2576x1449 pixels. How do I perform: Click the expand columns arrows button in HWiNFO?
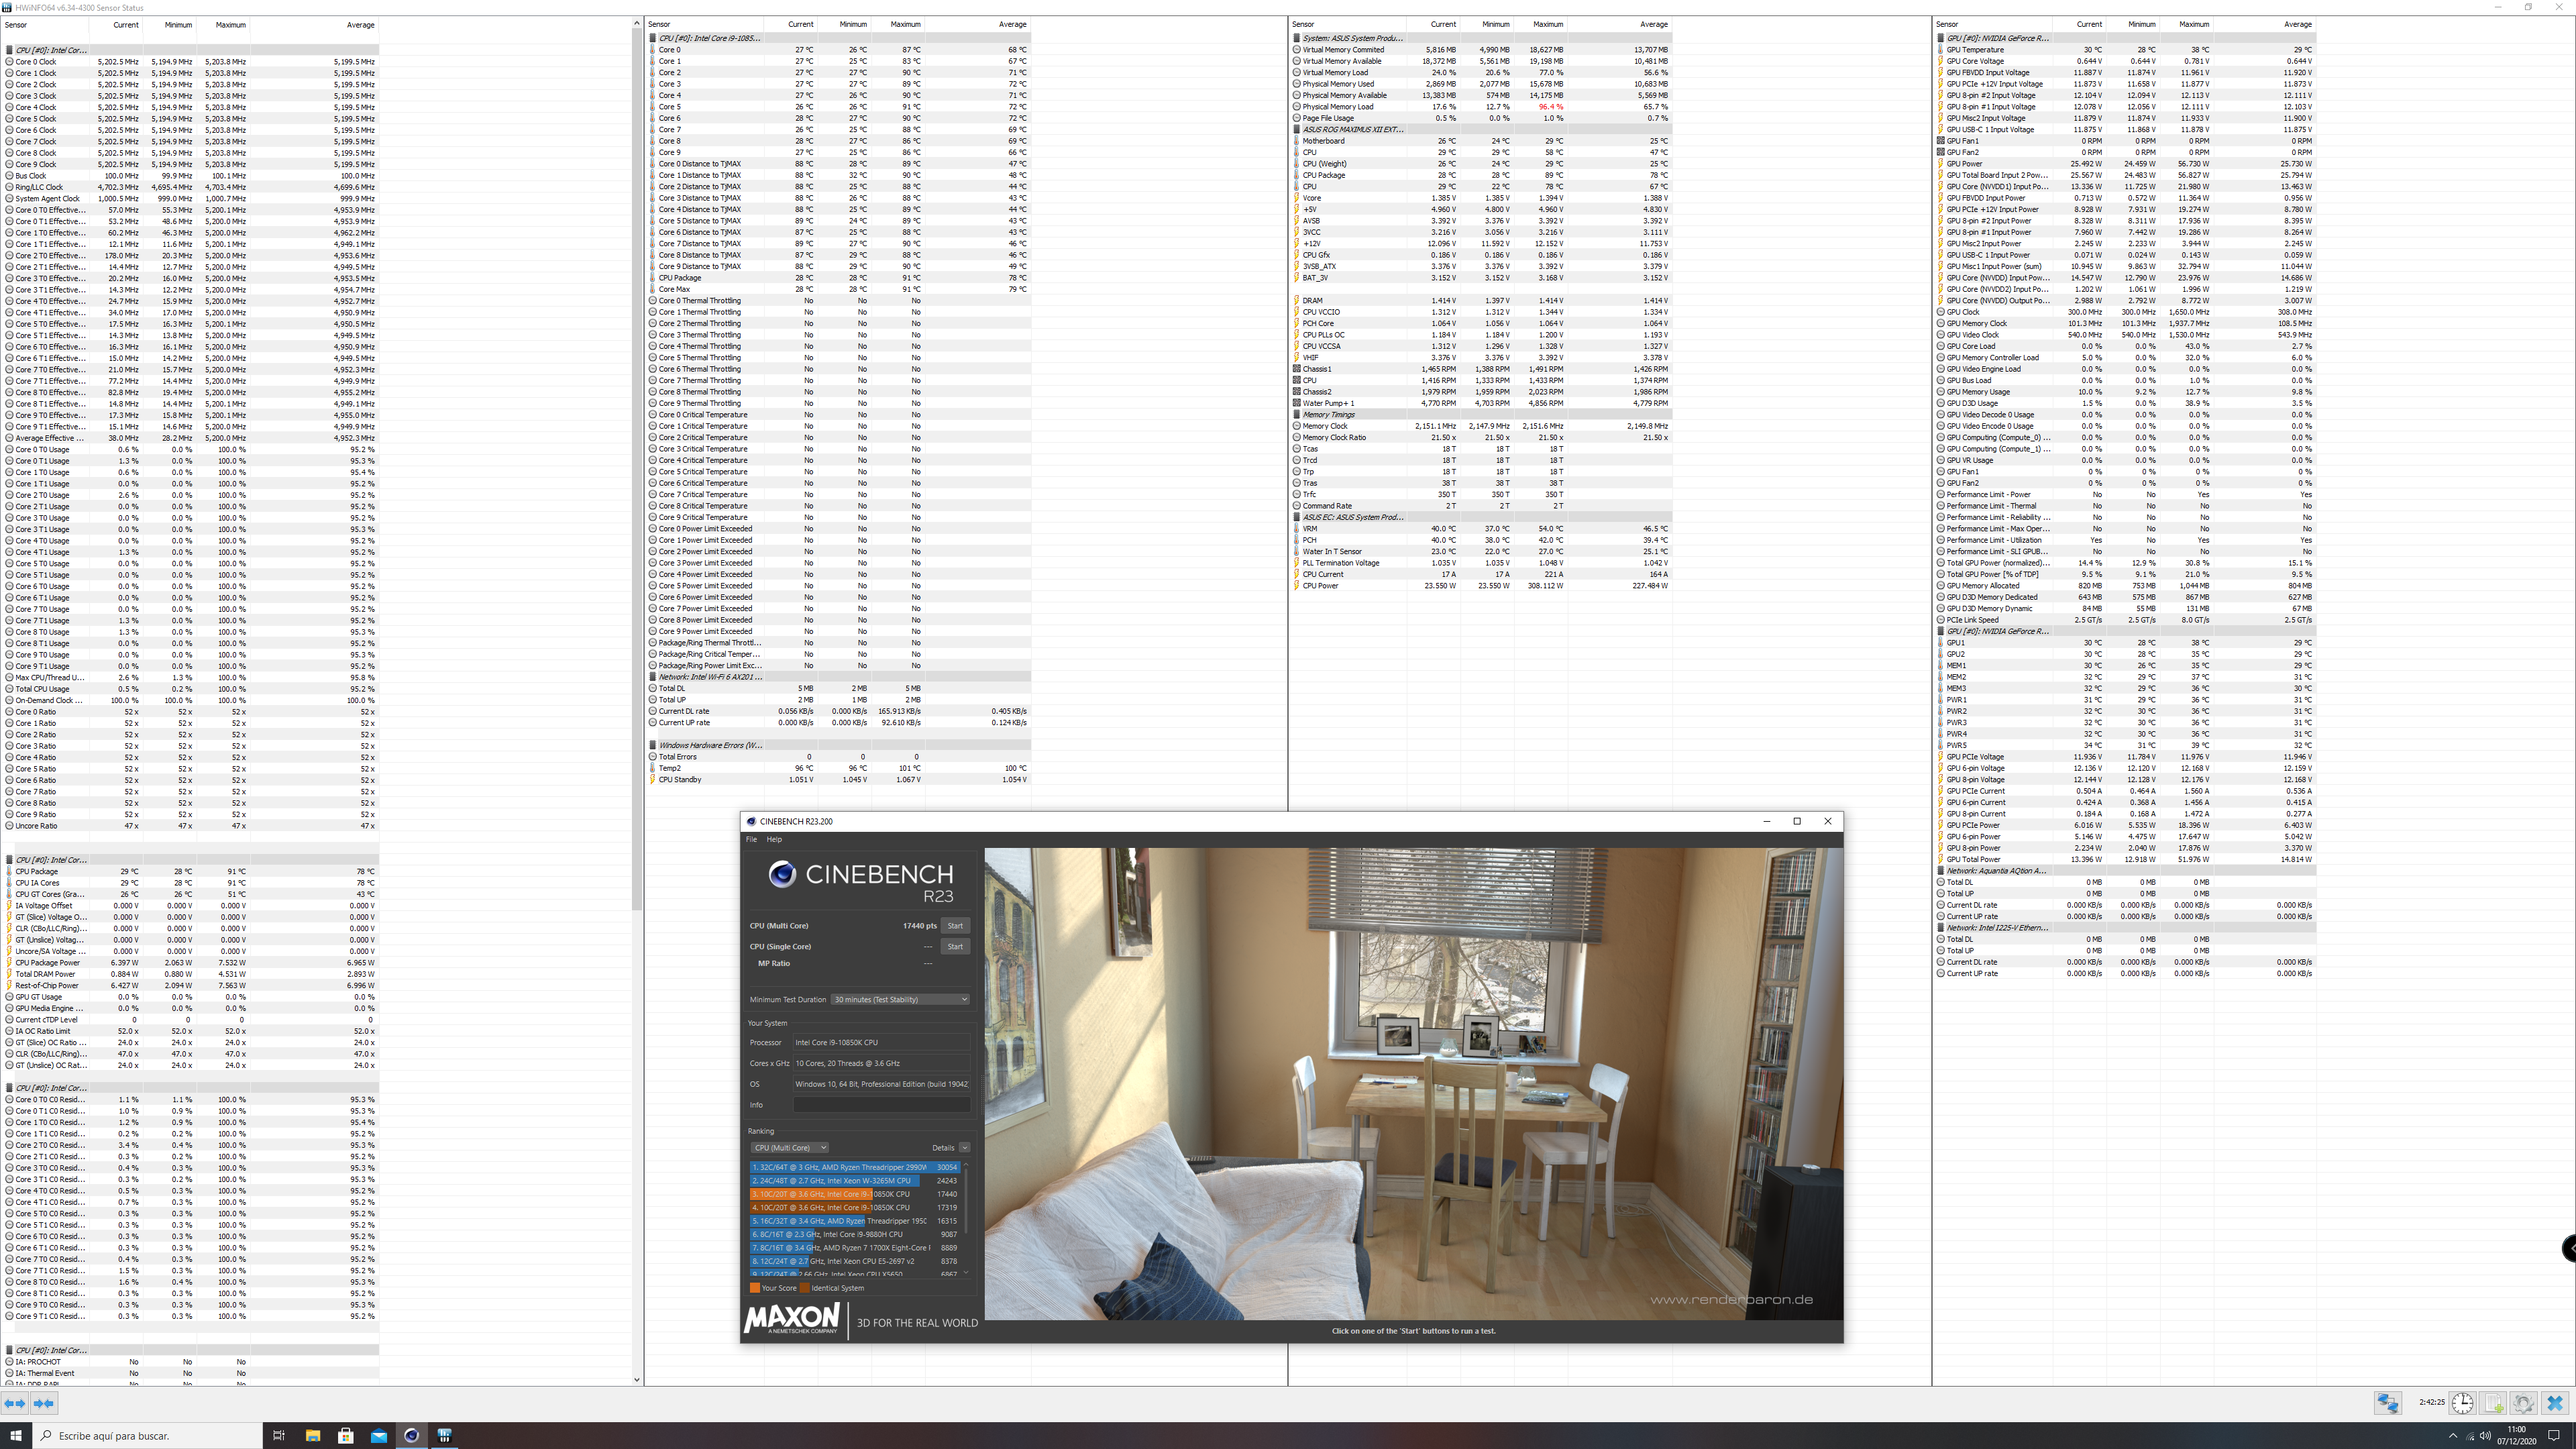pos(15,1403)
